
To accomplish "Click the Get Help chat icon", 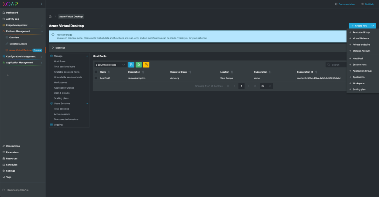I will click(x=362, y=4).
